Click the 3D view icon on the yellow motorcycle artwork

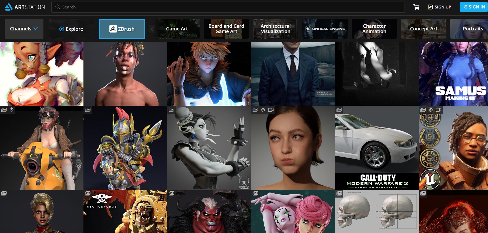pos(12,110)
